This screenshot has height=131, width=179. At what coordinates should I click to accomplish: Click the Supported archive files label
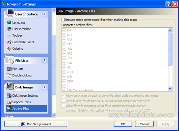[x=77, y=25]
